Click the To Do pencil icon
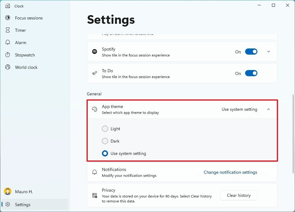295x212 pixels. [x=94, y=73]
